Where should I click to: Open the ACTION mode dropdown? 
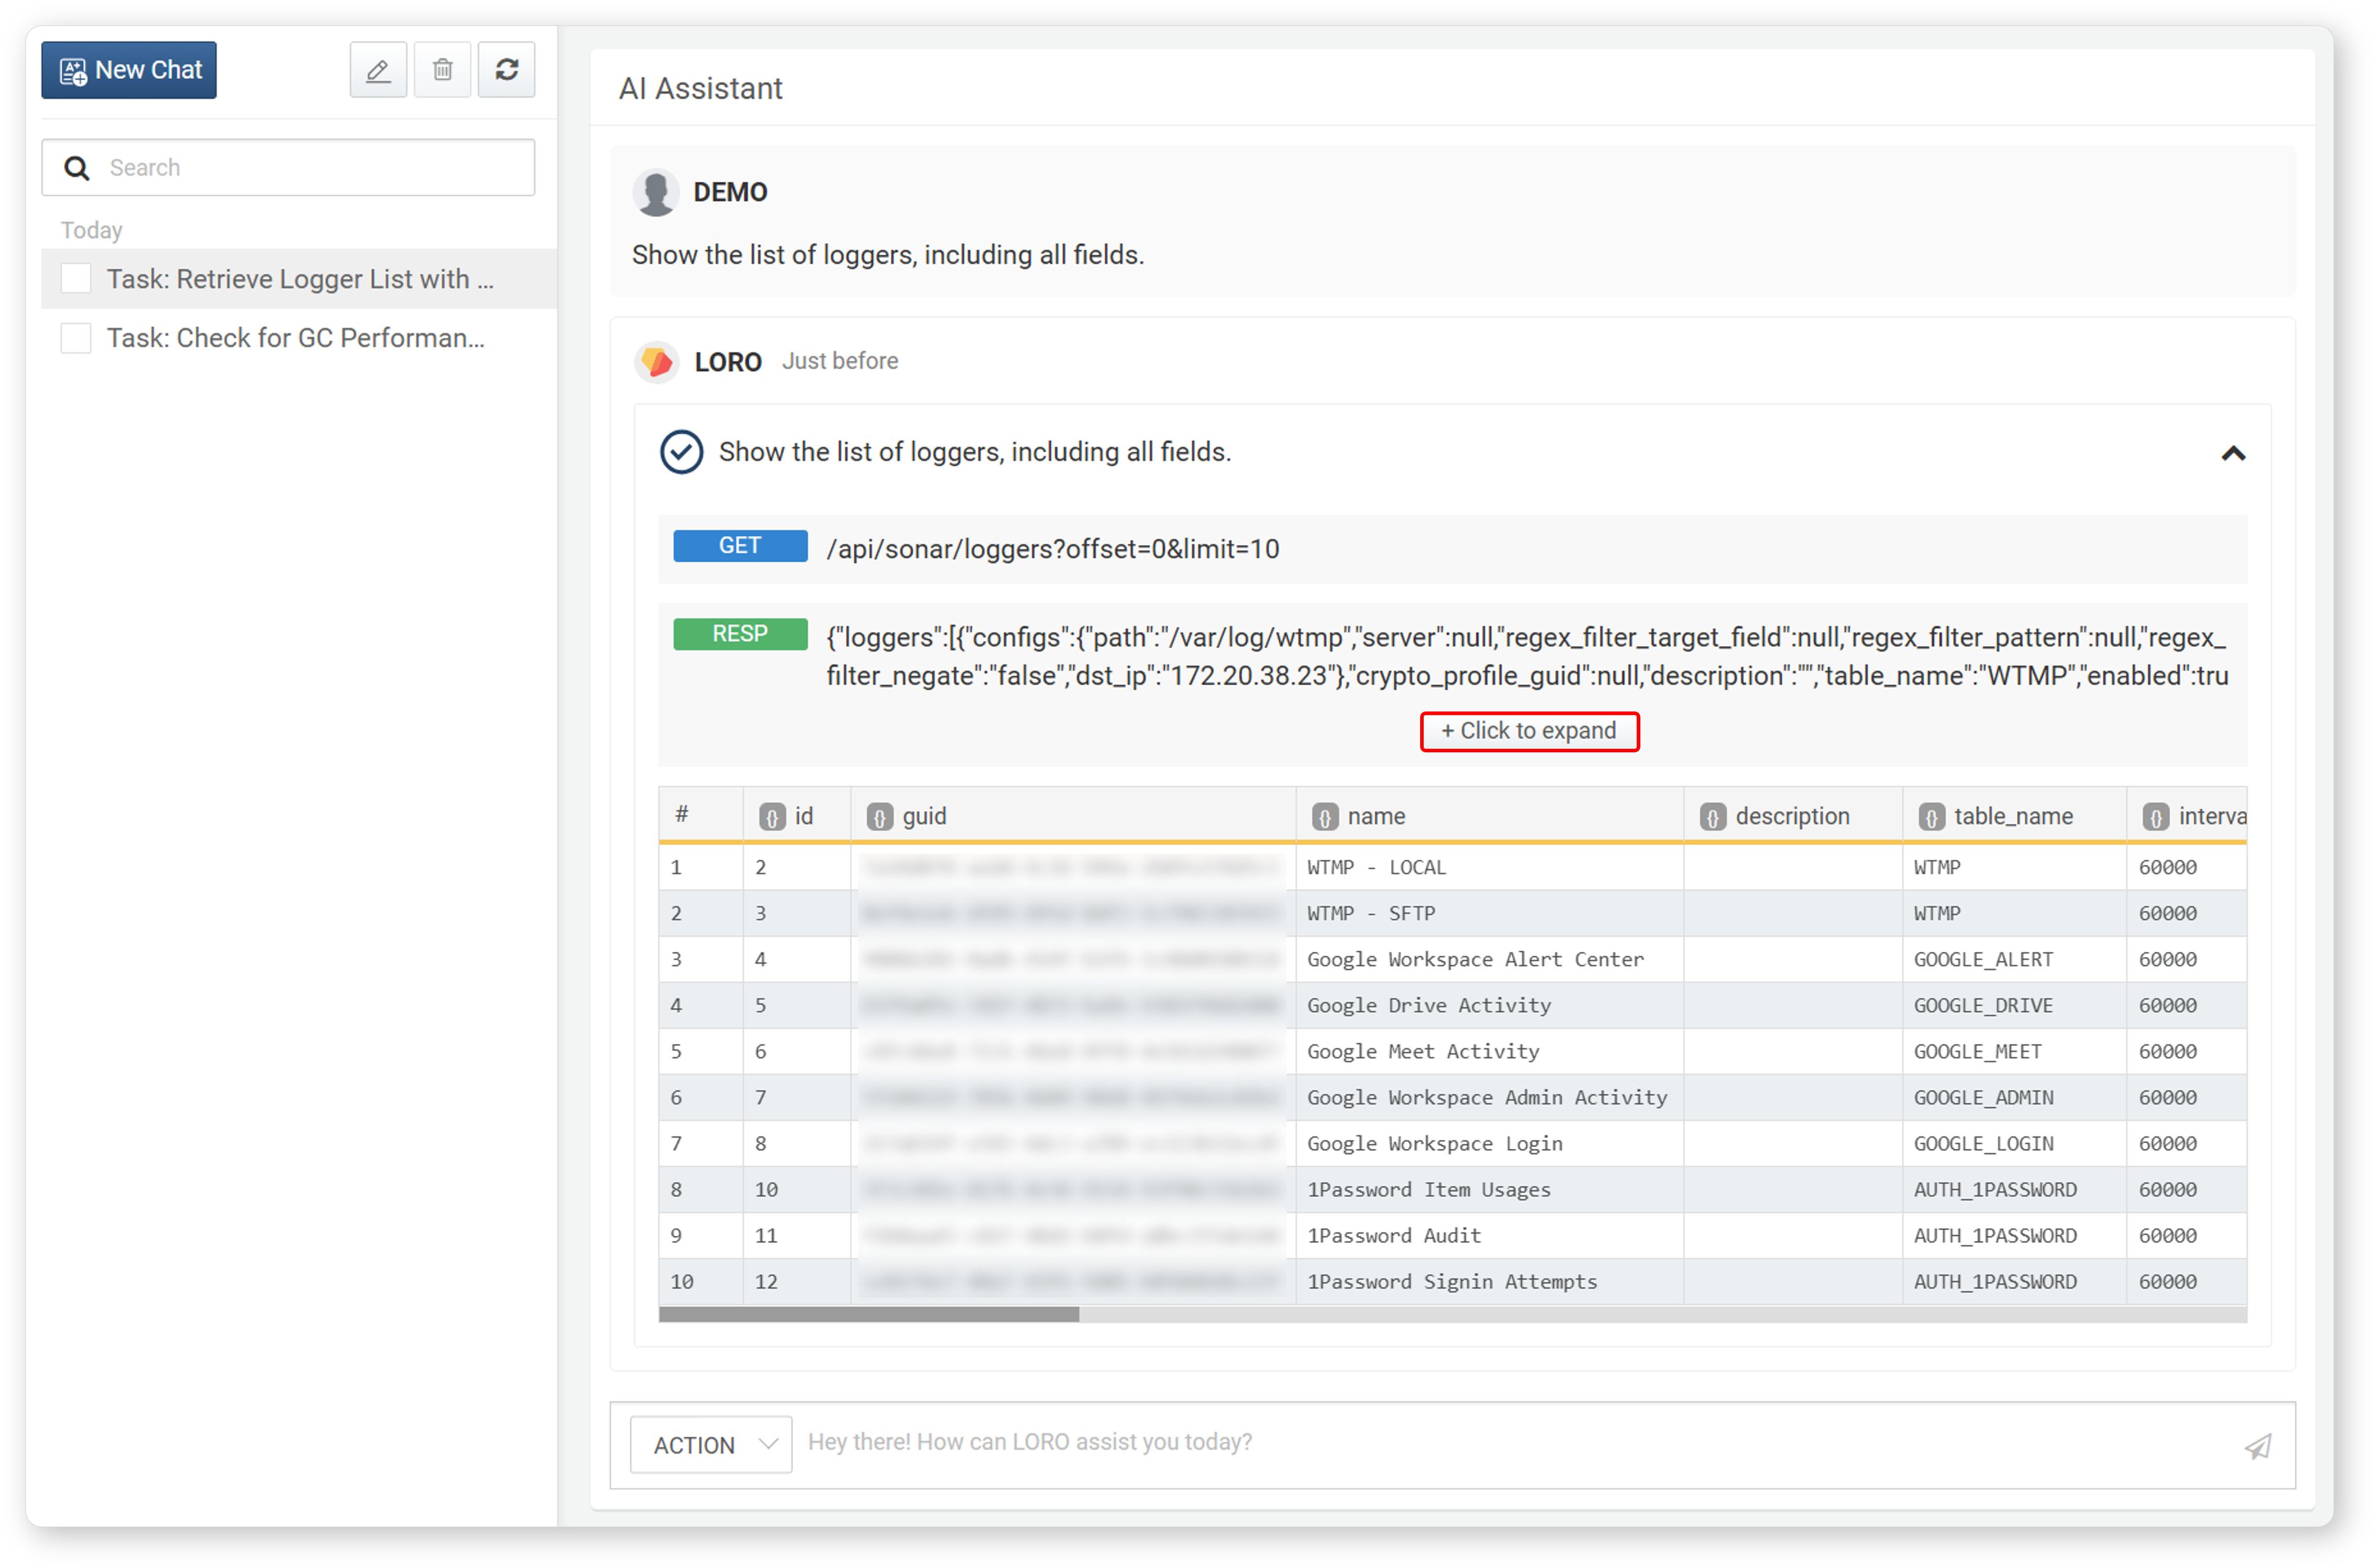click(x=711, y=1445)
